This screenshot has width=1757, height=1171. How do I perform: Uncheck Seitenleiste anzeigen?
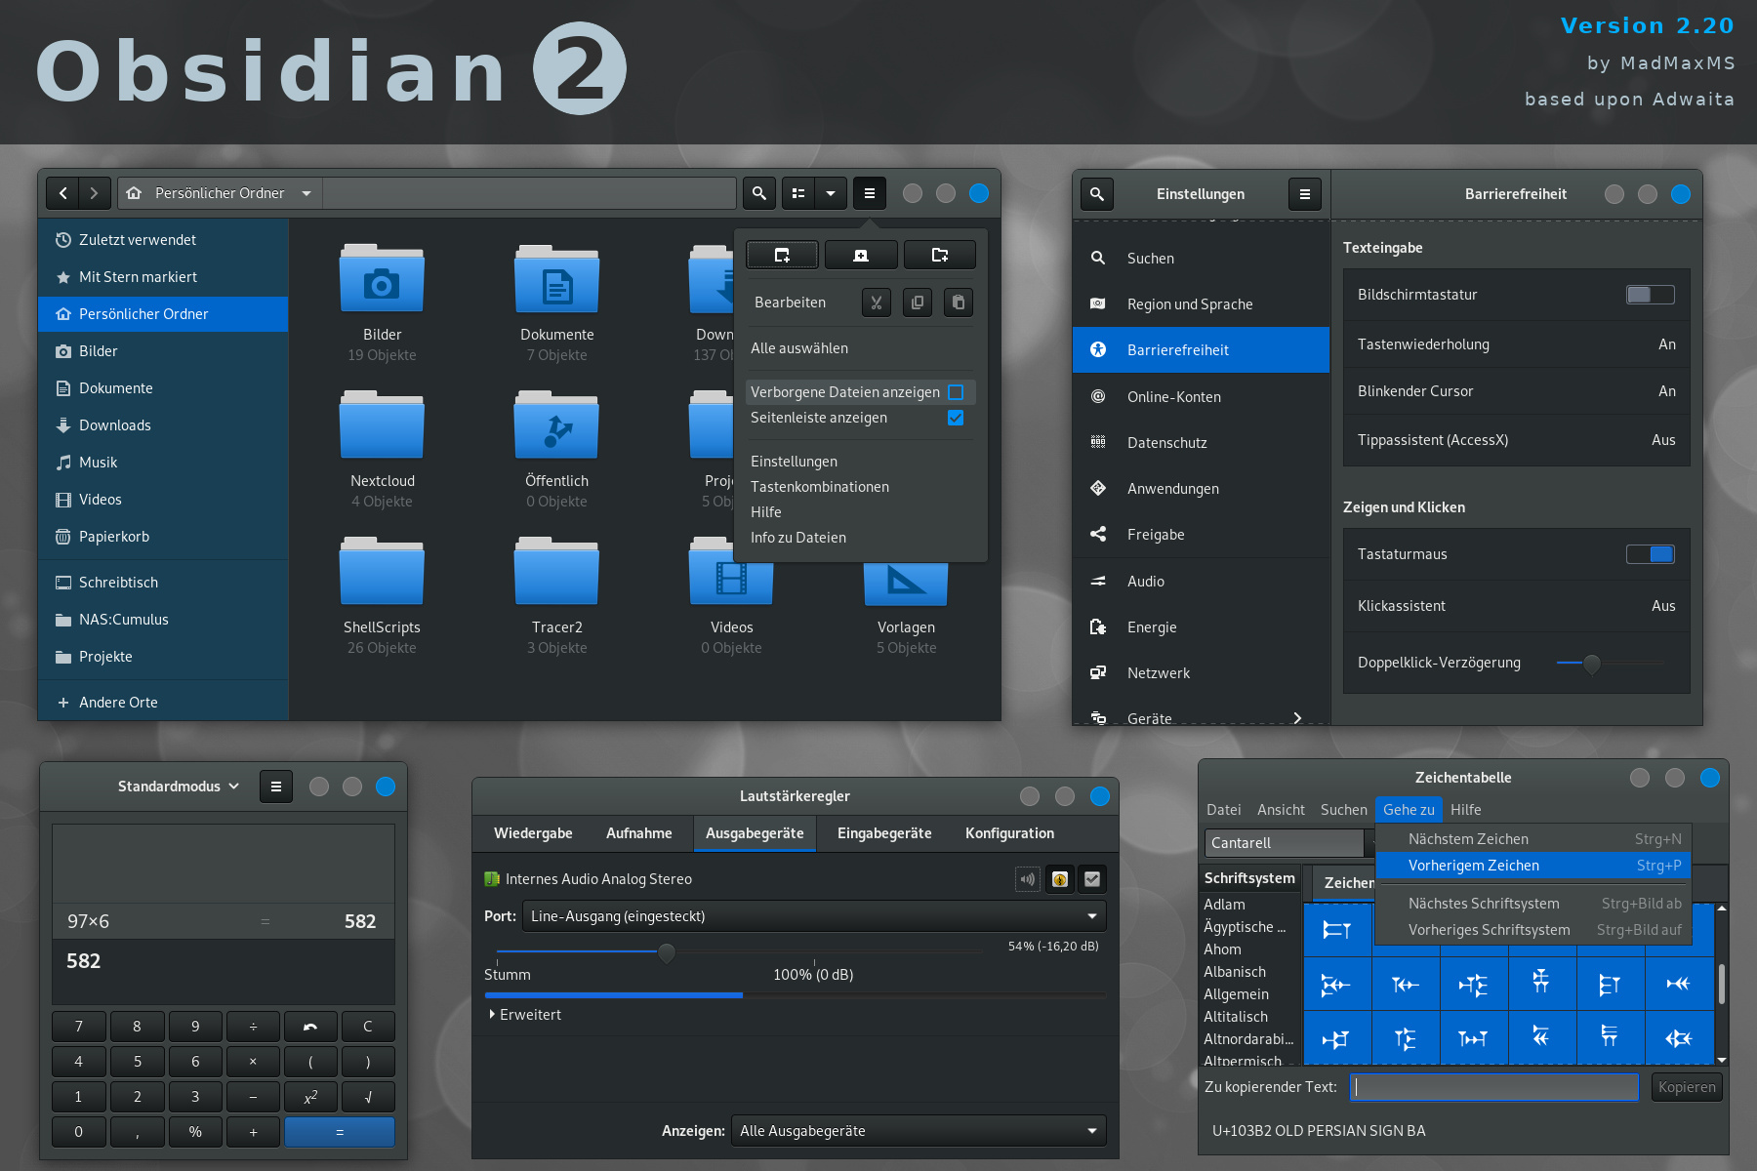tap(955, 418)
